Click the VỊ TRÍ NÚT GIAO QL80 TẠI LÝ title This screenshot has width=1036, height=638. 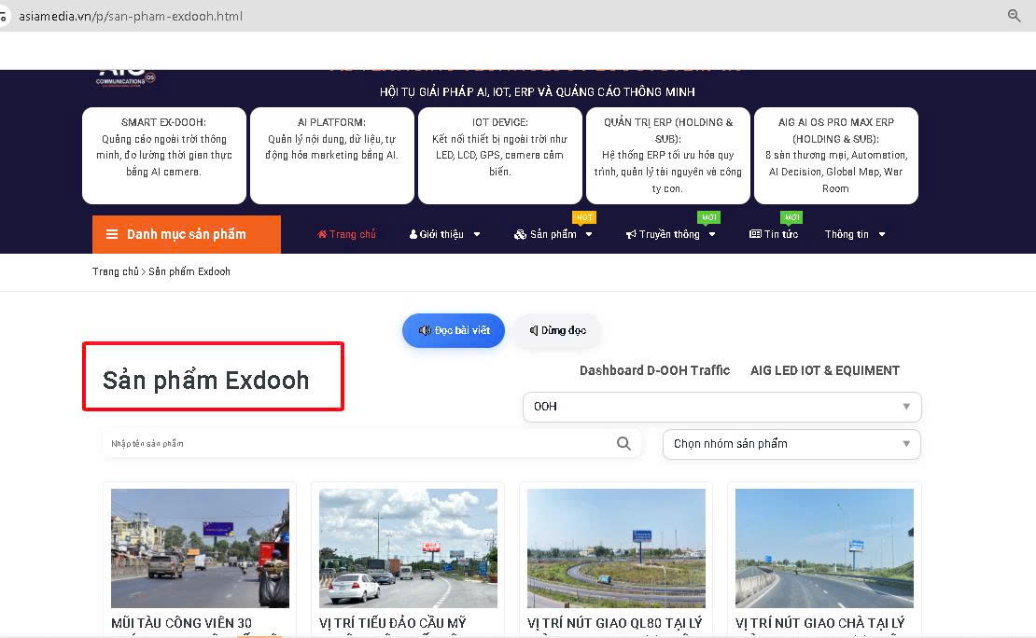(x=614, y=623)
